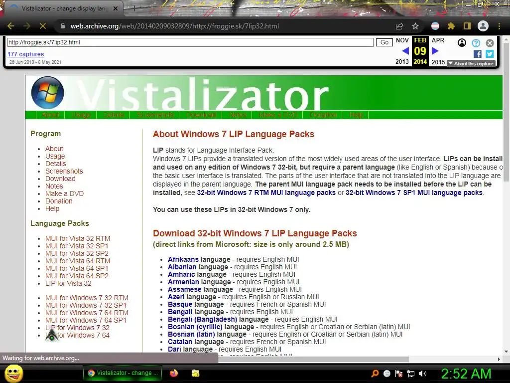Image resolution: width=510 pixels, height=383 pixels.
Task: Open LIP for Windows 7 64 link
Action: pos(77,335)
